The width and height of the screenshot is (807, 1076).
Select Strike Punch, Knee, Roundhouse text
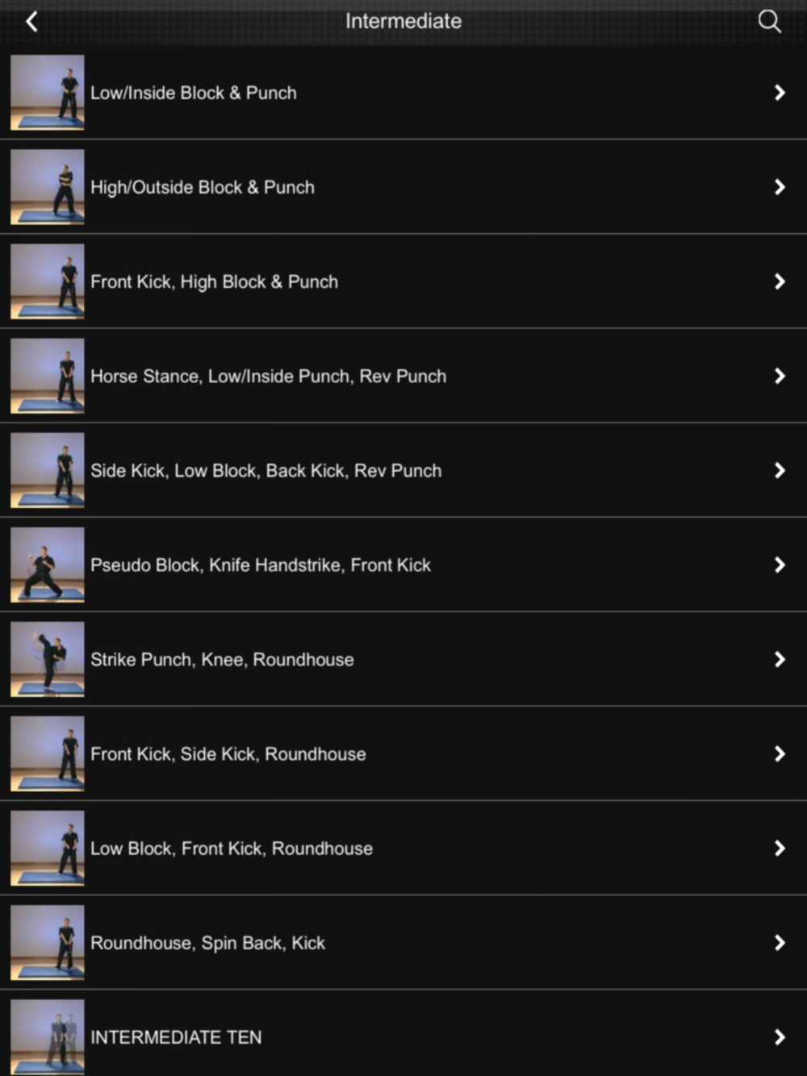pyautogui.click(x=222, y=659)
